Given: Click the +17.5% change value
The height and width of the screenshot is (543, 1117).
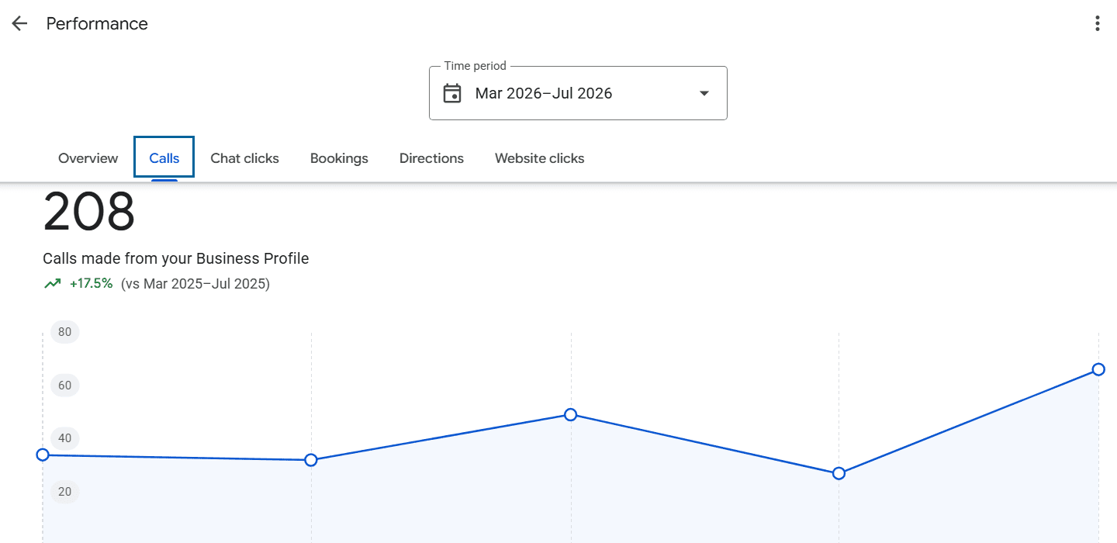Looking at the screenshot, I should pos(92,284).
